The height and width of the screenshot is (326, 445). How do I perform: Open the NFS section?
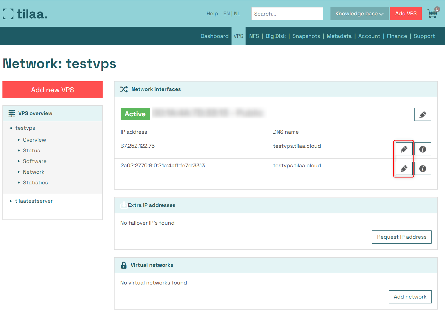(254, 36)
